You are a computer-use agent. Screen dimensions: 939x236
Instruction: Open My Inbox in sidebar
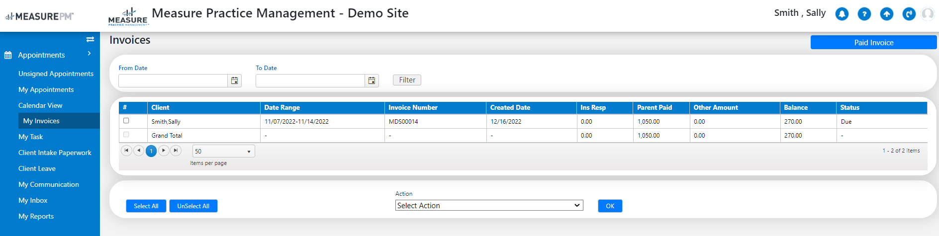coord(33,200)
